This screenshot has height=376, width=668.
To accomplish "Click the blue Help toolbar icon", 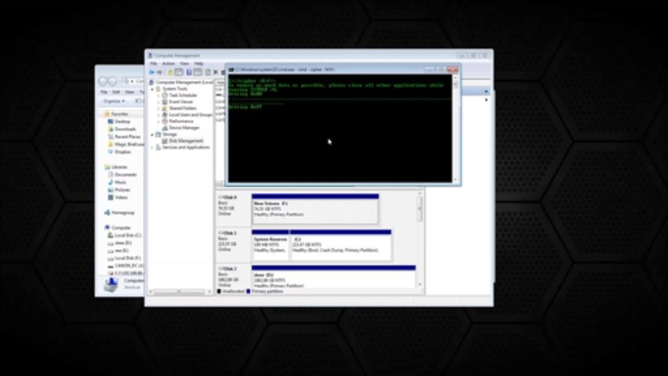I will point(189,72).
